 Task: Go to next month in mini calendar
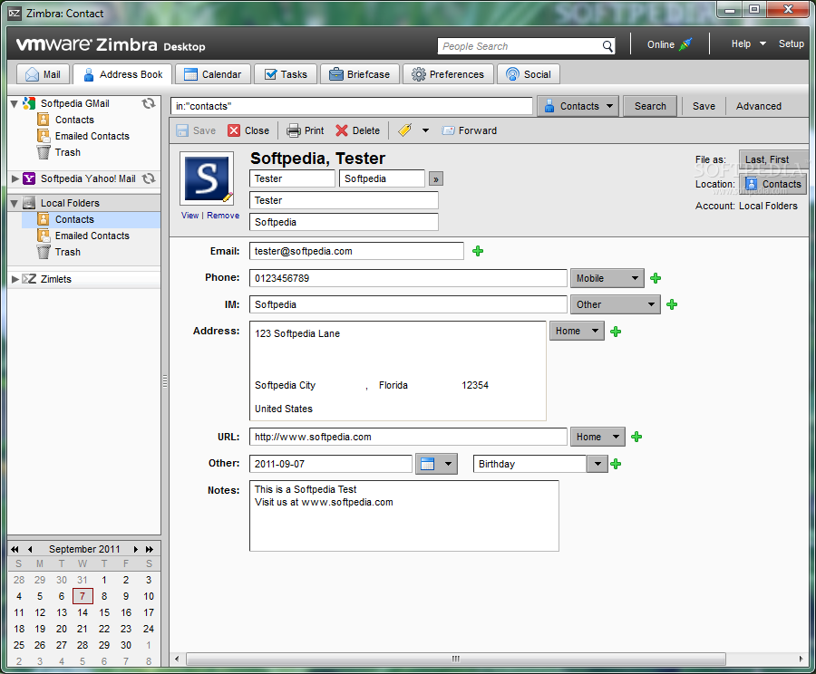point(136,549)
